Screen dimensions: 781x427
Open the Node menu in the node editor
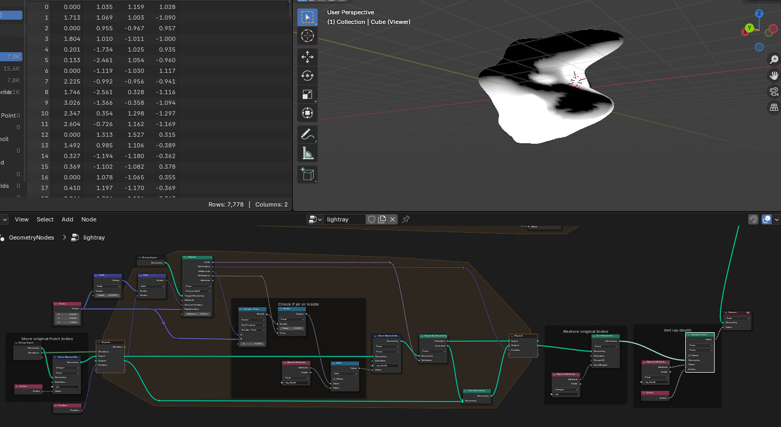pos(89,219)
